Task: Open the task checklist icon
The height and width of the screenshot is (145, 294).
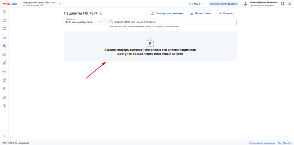Action: pyautogui.click(x=4, y=37)
